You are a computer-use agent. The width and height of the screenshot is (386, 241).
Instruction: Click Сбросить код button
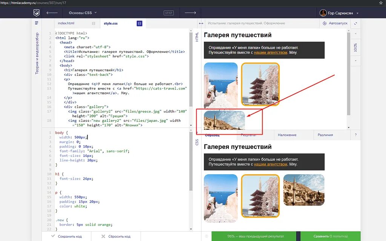[x=116, y=236]
